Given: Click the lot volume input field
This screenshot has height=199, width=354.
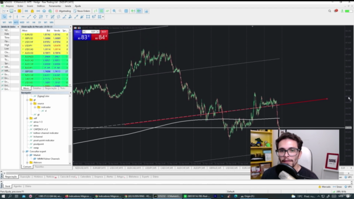Looking at the screenshot, I should 91,32.
